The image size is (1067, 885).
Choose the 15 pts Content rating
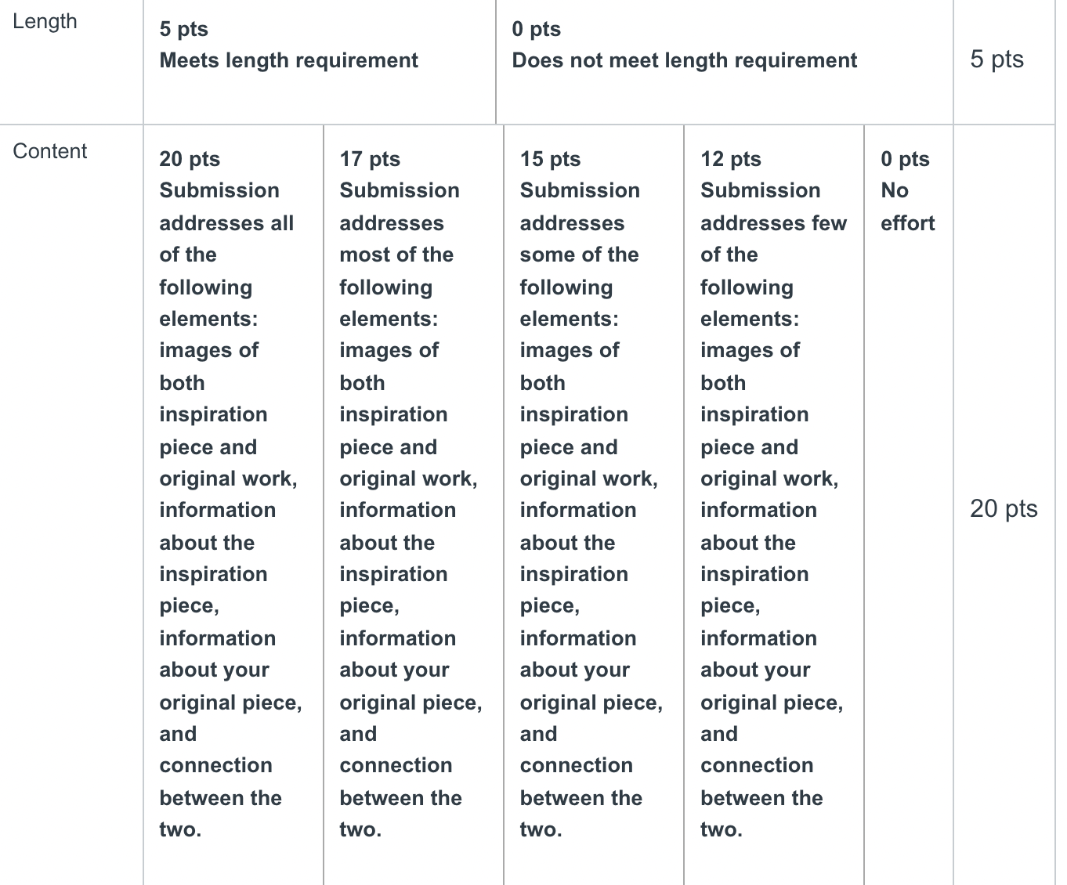594,505
